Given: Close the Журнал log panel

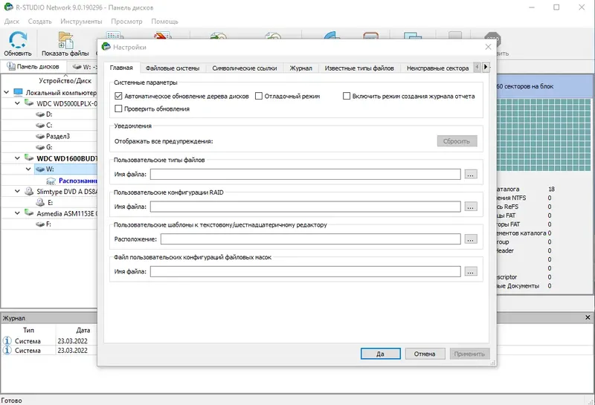Looking at the screenshot, I should point(588,317).
